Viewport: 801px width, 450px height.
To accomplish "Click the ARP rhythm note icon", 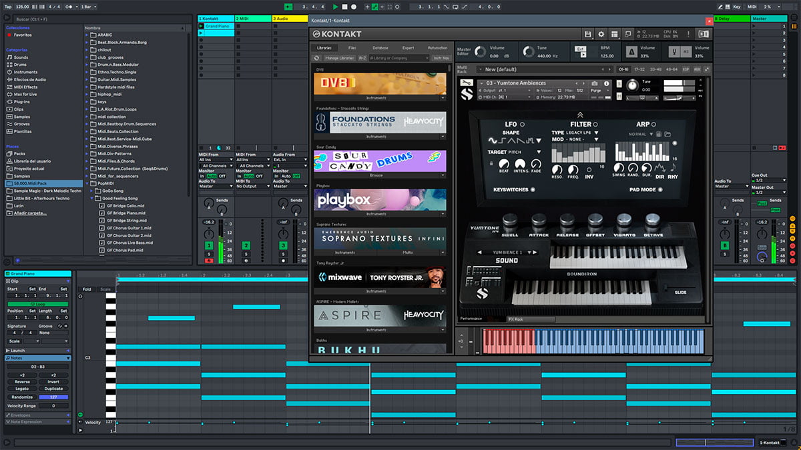I will point(673,167).
